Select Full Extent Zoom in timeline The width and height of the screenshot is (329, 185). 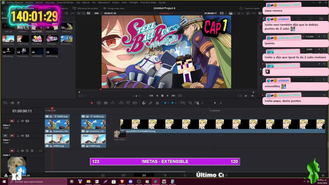point(183,103)
